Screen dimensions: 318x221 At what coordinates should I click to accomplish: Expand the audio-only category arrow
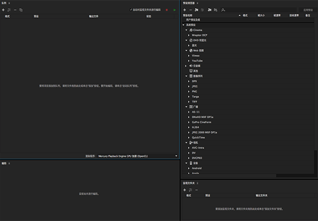point(186,66)
